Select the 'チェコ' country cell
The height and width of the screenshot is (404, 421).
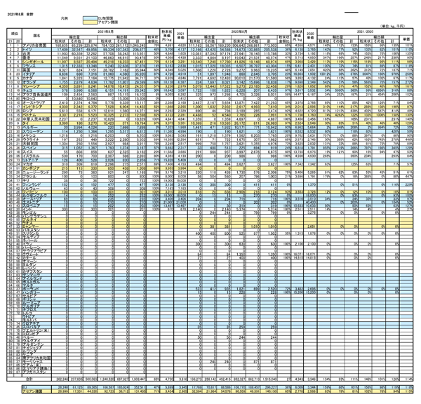tap(36, 90)
